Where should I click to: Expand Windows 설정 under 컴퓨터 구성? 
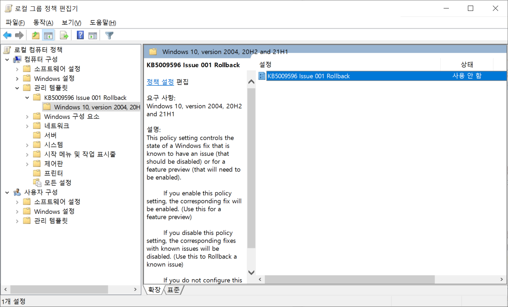coord(17,78)
